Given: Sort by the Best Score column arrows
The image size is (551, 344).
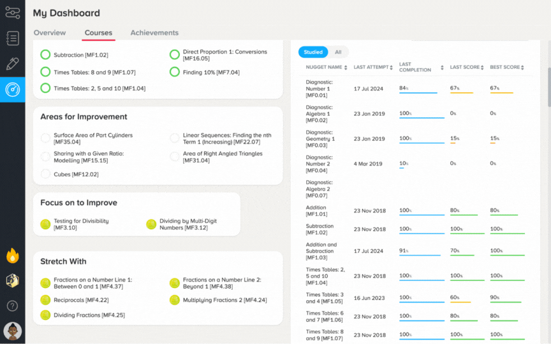Looking at the screenshot, I should point(522,68).
